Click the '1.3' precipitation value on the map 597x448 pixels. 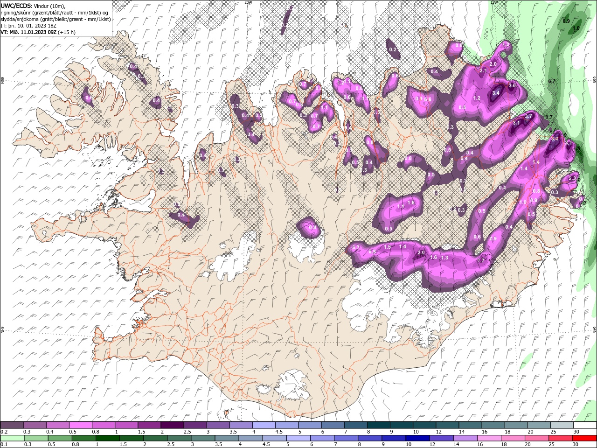444,258
